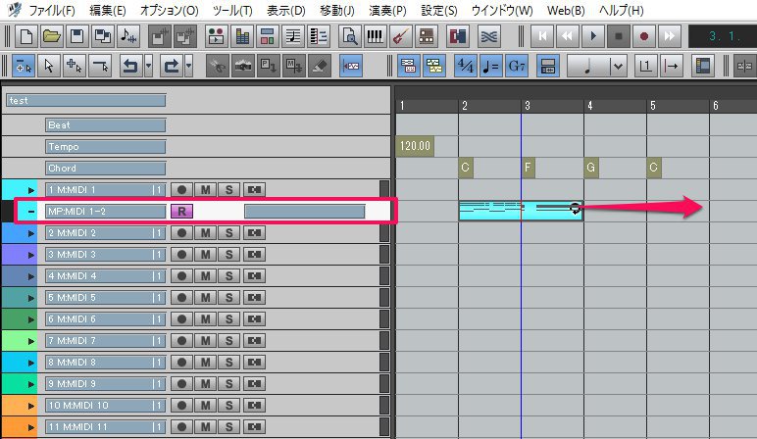Save the song with the single floppy icon
This screenshot has width=757, height=439.
tap(77, 36)
